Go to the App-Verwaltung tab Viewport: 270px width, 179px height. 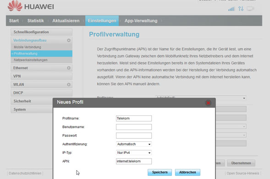coord(141,21)
